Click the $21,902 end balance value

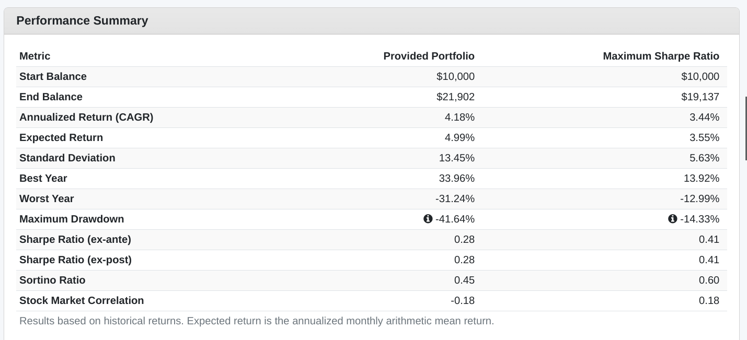pyautogui.click(x=455, y=97)
